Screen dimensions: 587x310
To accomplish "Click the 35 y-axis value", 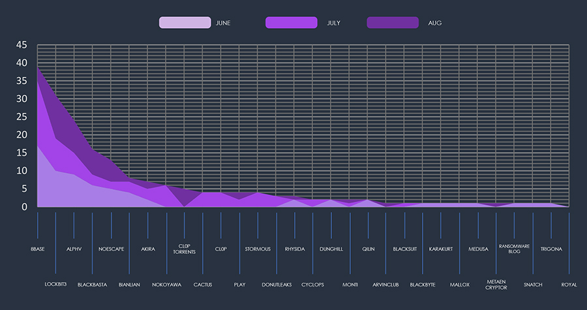I will (22, 81).
